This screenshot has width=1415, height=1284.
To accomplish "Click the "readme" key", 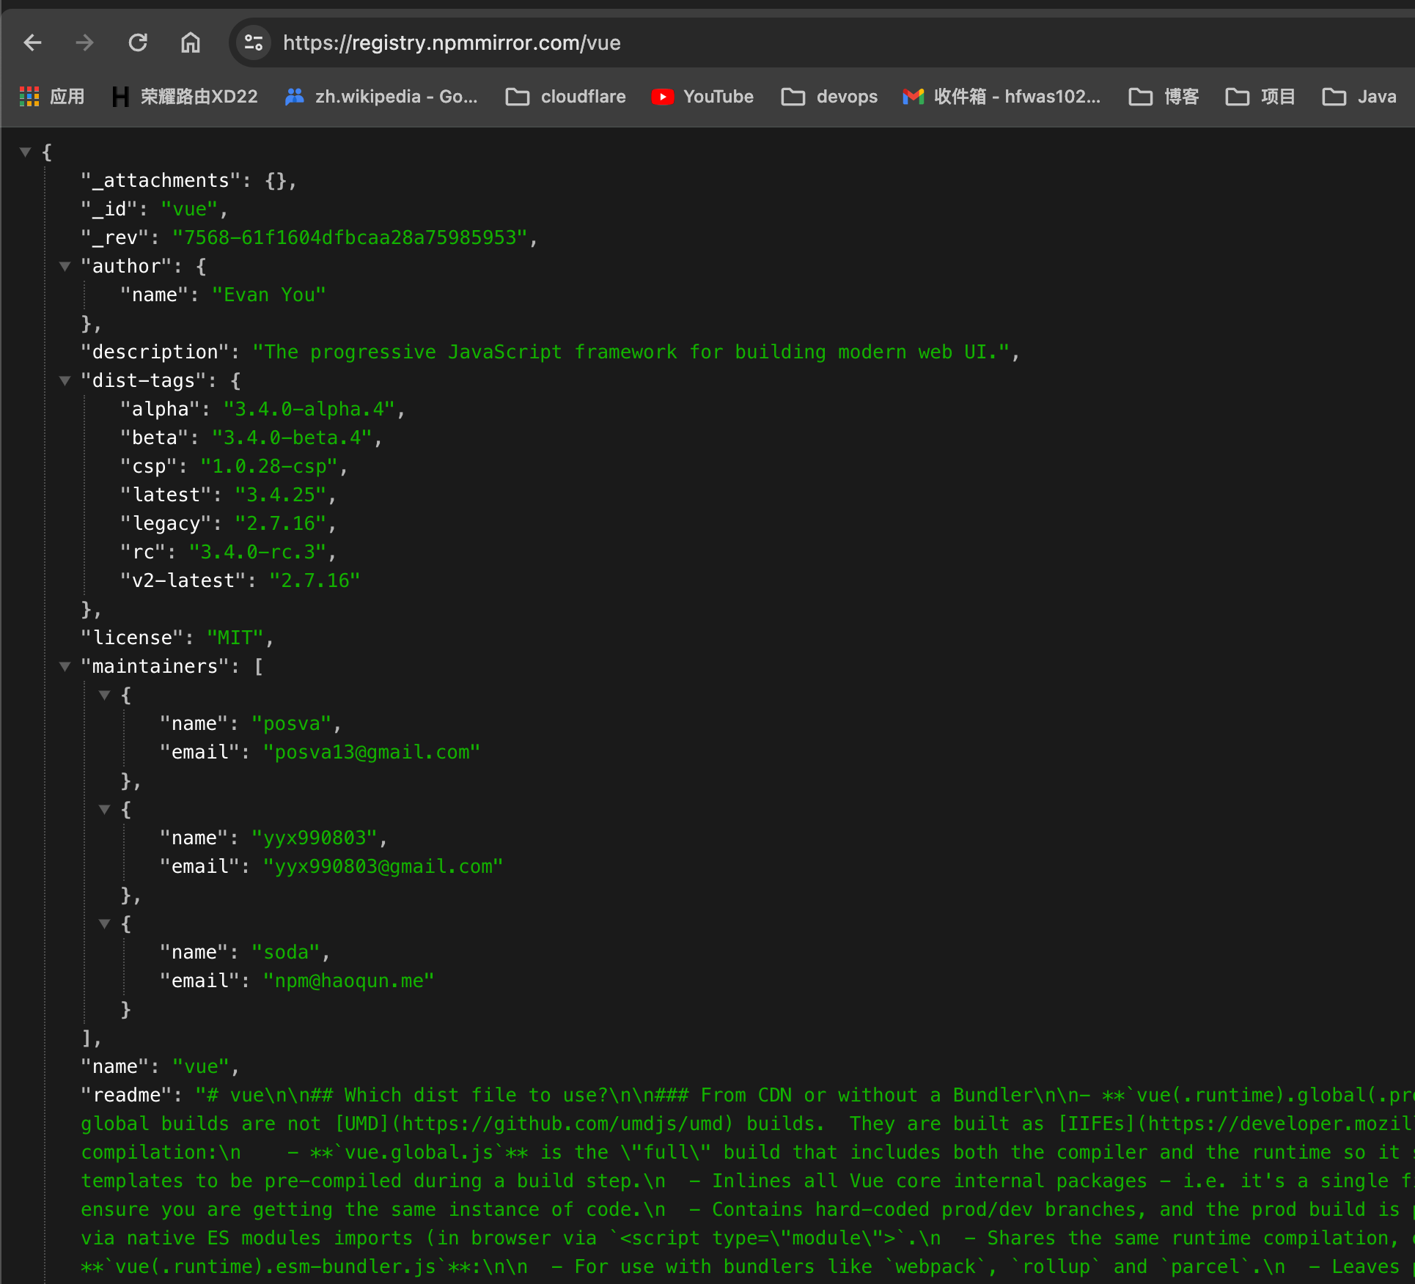I will 126,1095.
